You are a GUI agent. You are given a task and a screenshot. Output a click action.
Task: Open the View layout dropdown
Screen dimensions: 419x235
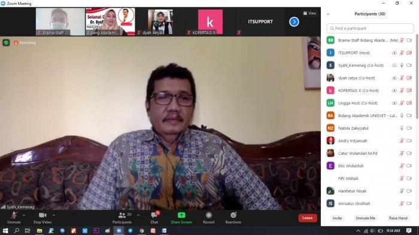pyautogui.click(x=309, y=13)
